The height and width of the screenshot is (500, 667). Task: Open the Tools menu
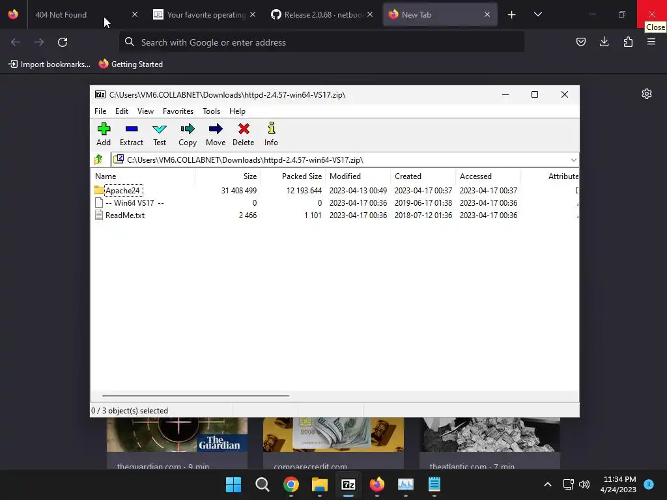[212, 111]
